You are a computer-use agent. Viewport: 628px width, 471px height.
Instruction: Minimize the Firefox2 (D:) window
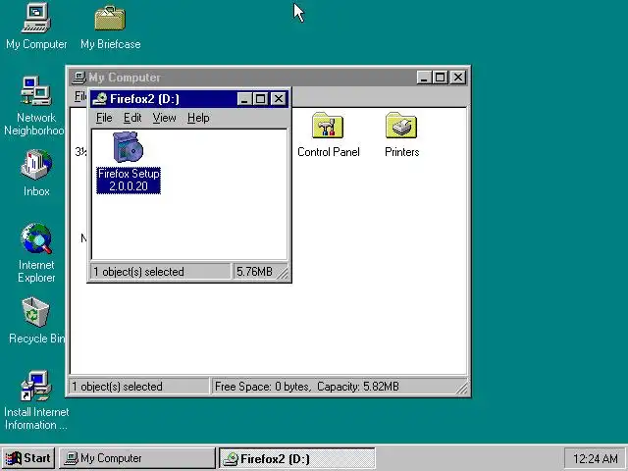point(244,99)
